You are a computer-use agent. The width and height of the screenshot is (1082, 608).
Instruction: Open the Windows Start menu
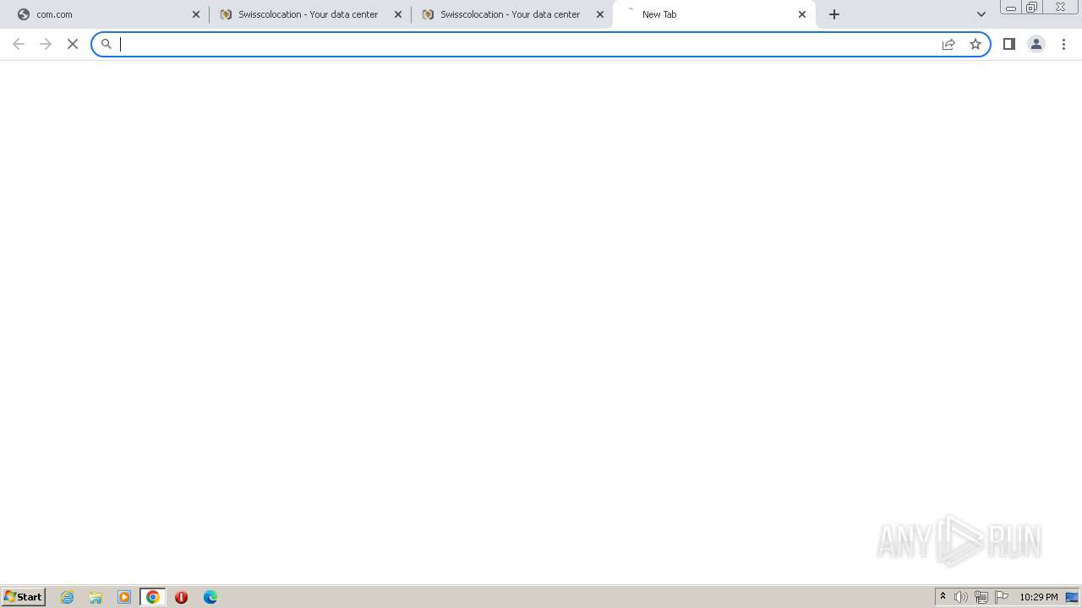(24, 597)
